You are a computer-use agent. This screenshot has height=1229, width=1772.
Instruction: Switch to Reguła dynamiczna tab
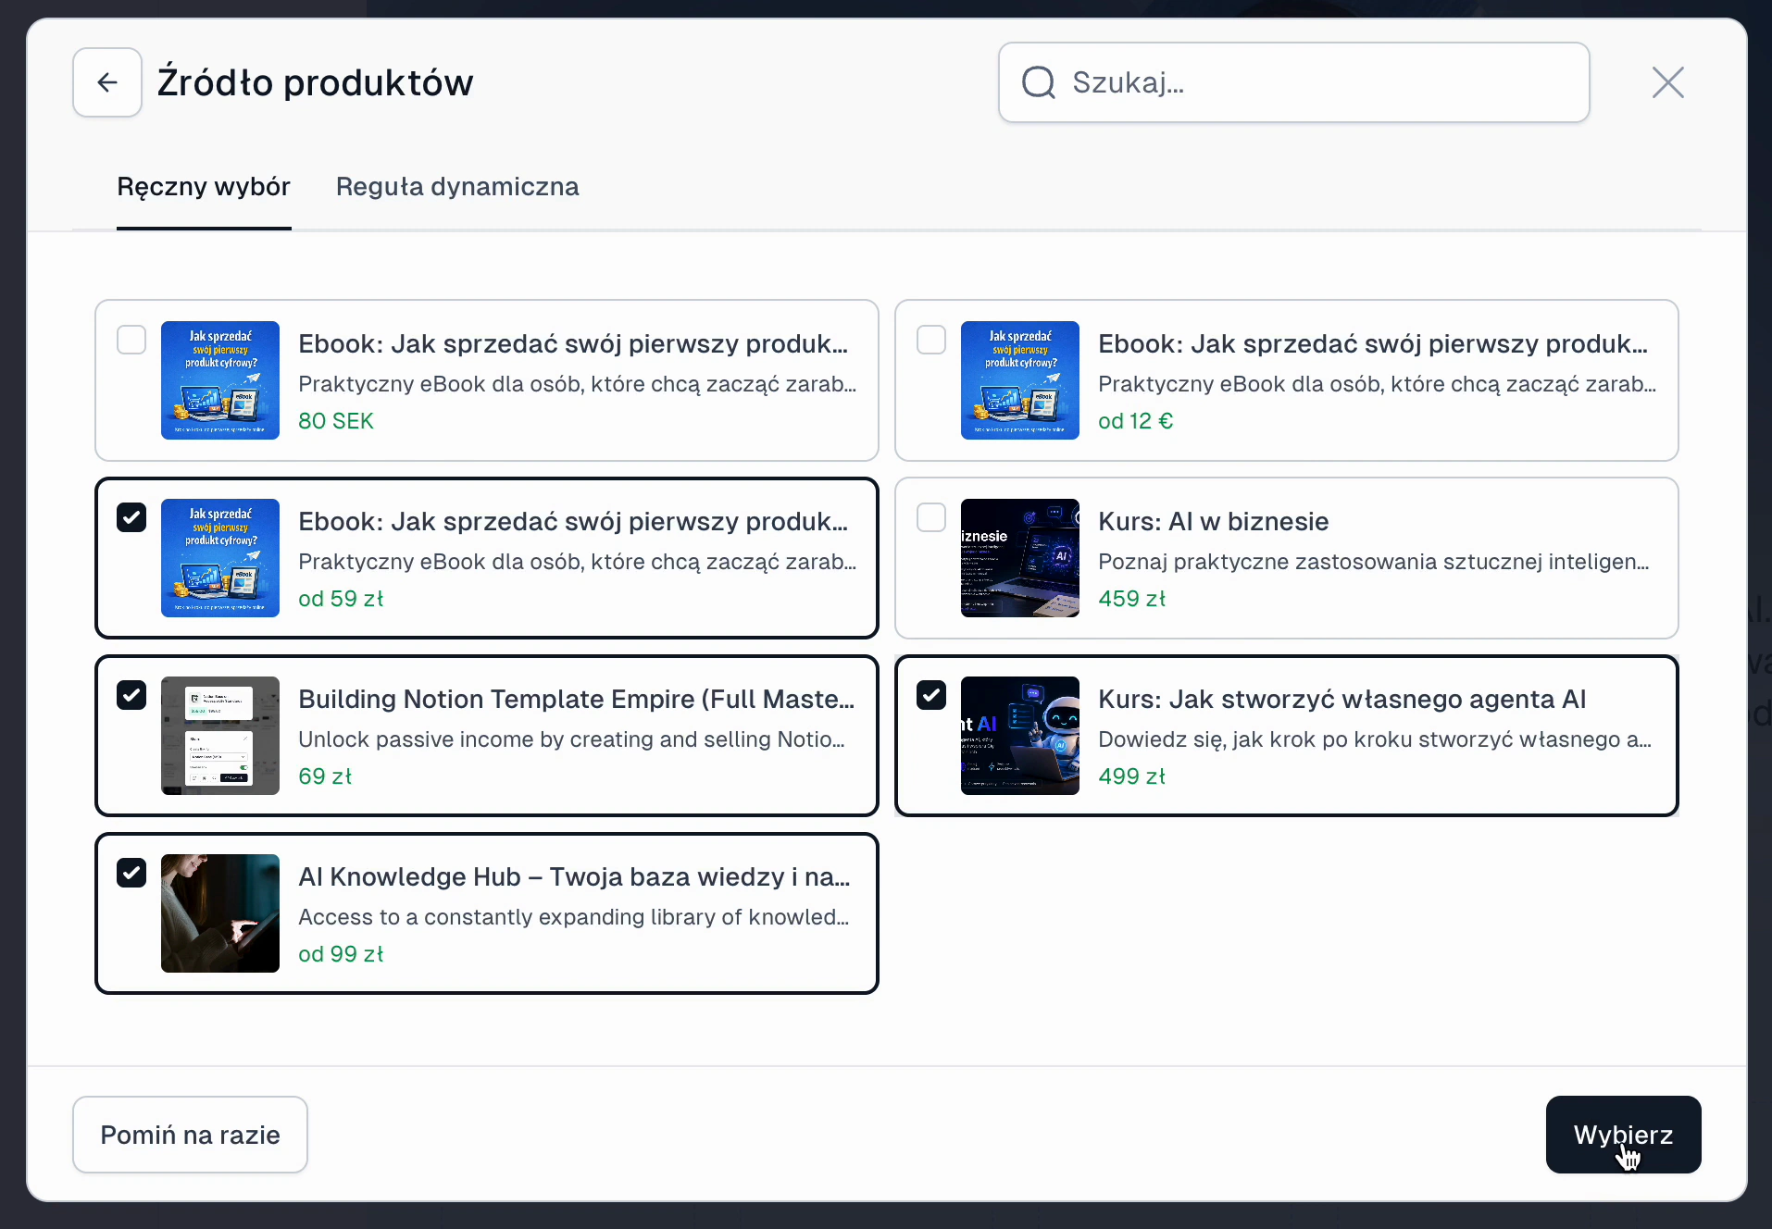[x=457, y=187]
